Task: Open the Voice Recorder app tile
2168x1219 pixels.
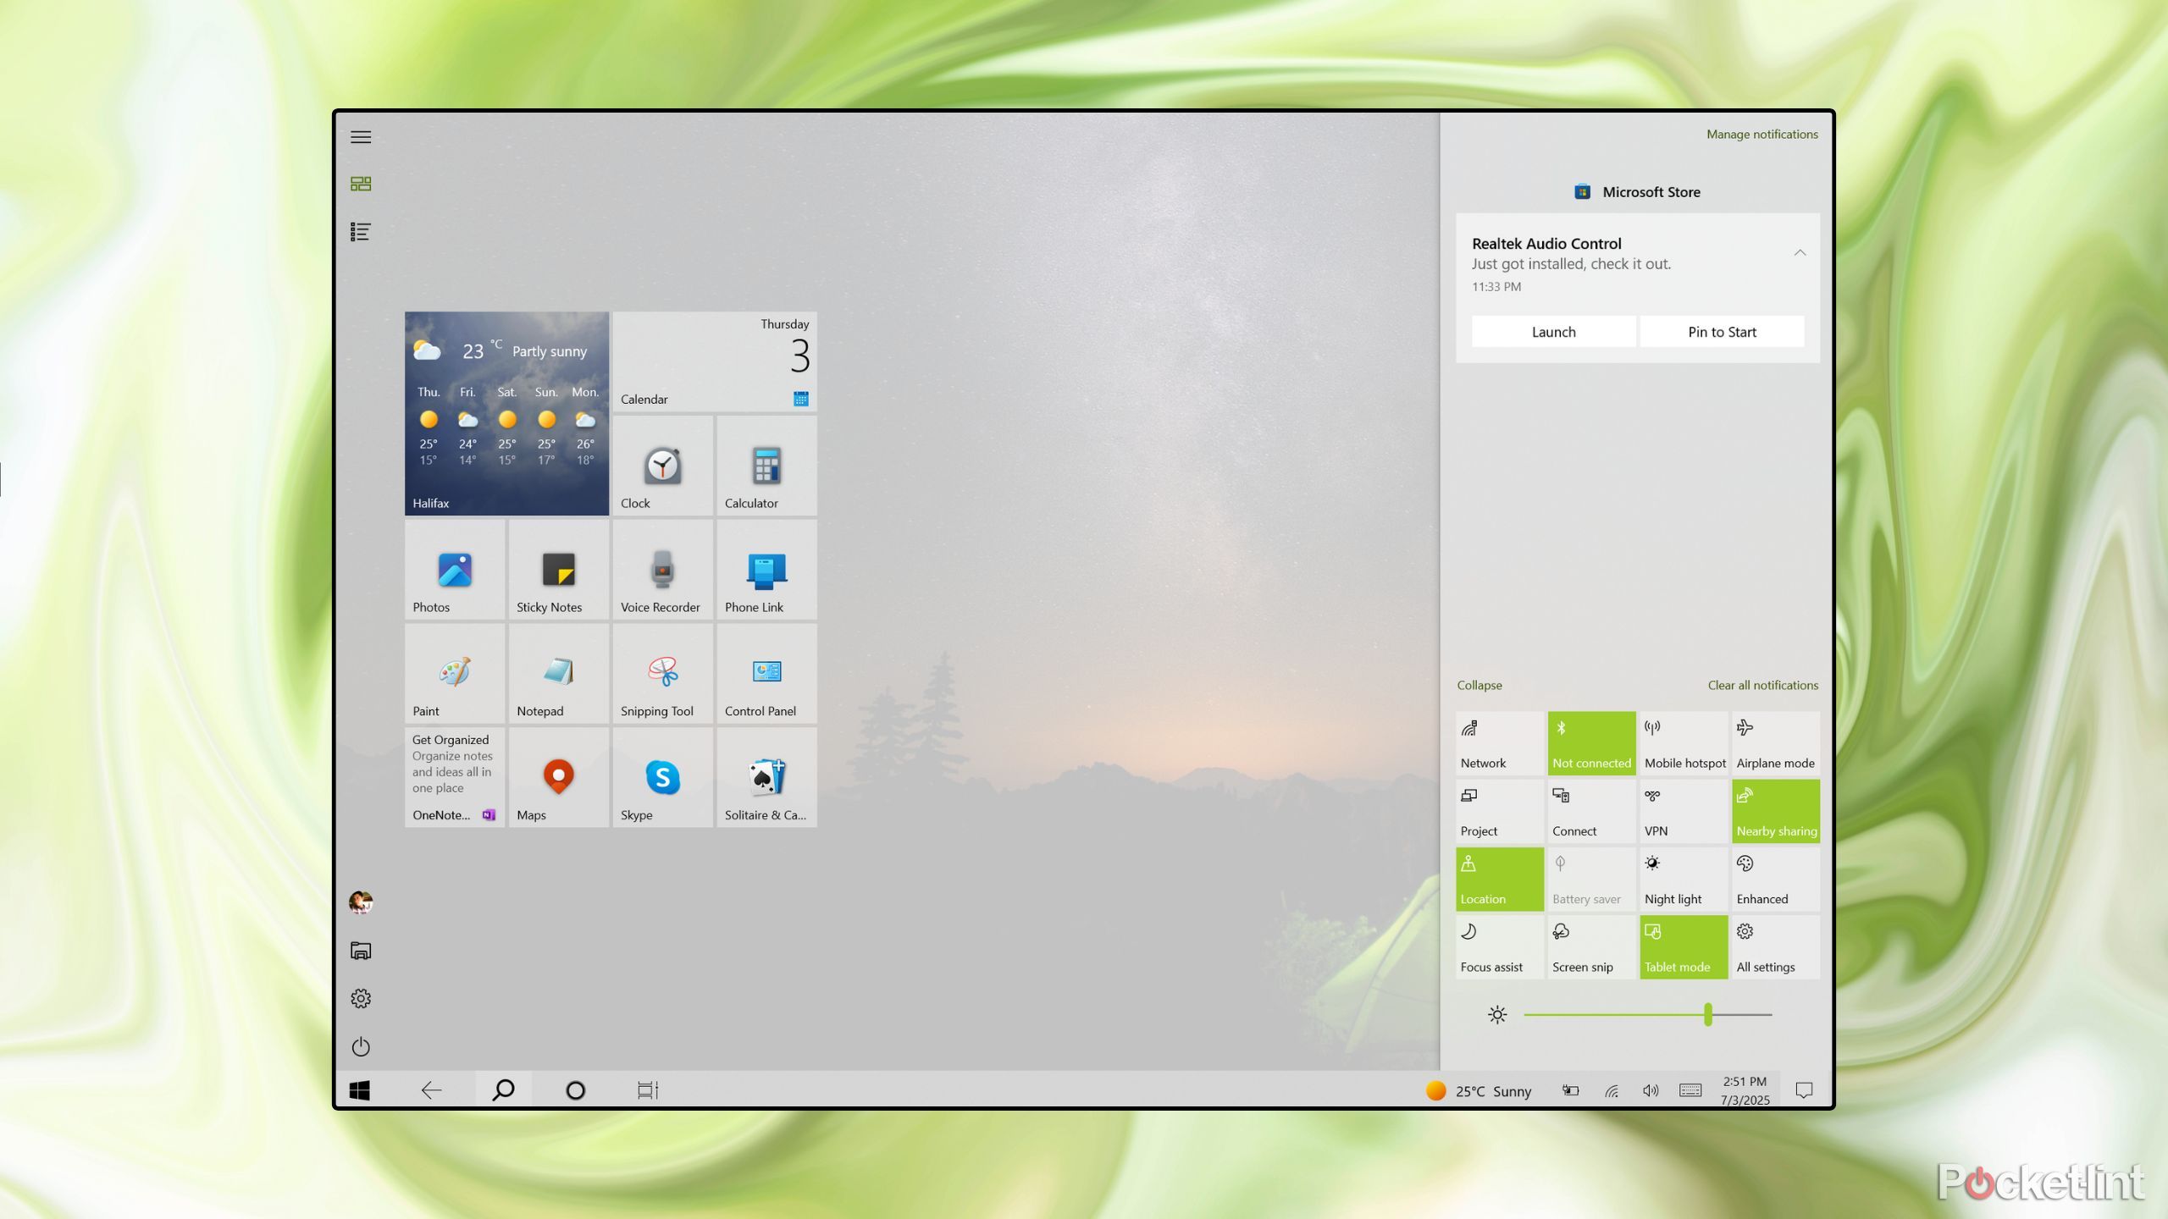Action: click(662, 570)
